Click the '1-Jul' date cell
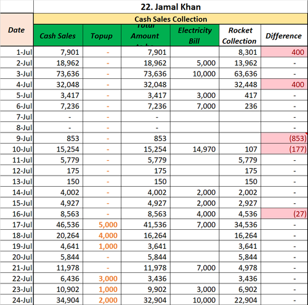308x305 pixels. point(17,52)
